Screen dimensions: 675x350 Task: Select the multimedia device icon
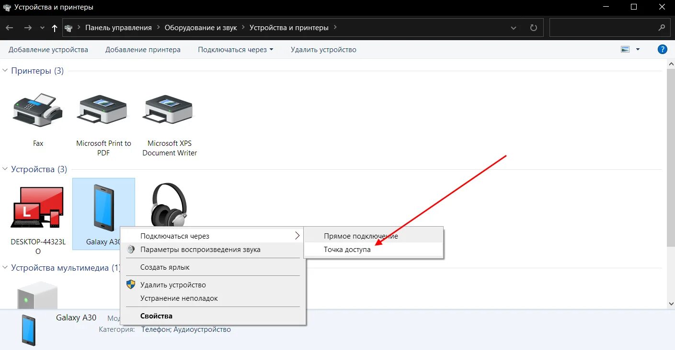click(x=37, y=295)
